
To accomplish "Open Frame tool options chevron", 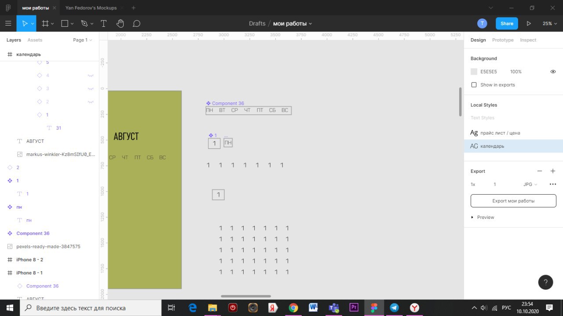I will (52, 24).
